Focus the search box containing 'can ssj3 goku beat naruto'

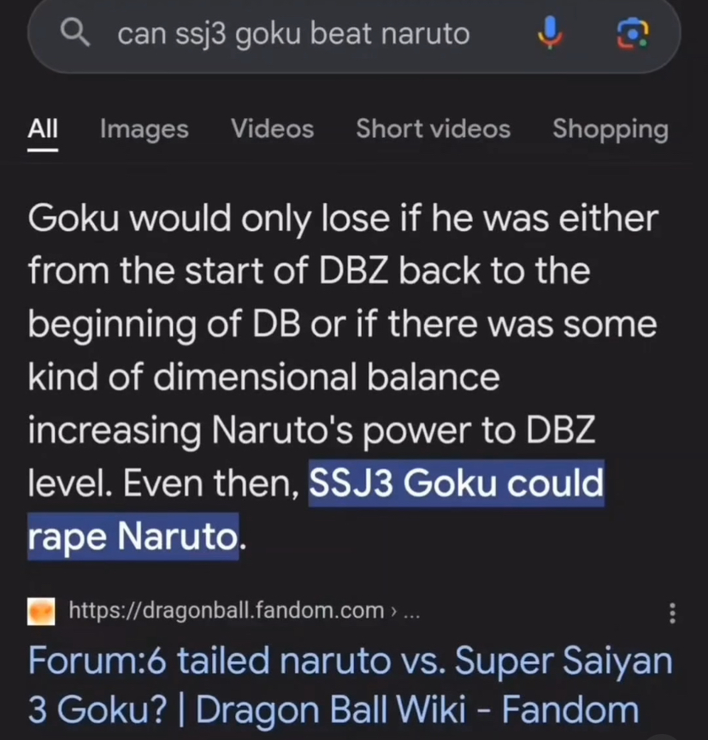click(354, 34)
